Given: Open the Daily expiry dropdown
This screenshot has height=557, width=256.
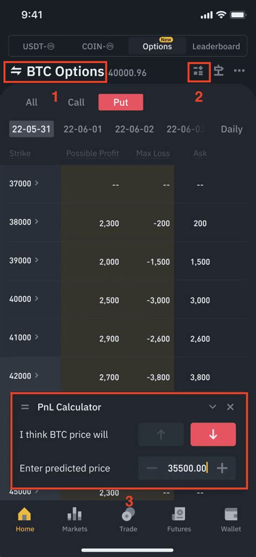Looking at the screenshot, I should (232, 129).
